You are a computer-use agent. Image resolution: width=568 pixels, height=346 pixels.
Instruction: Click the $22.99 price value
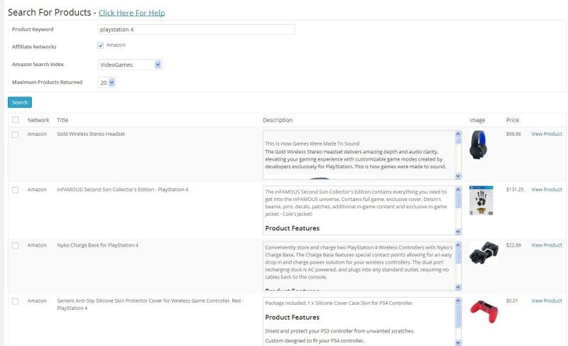coord(513,245)
